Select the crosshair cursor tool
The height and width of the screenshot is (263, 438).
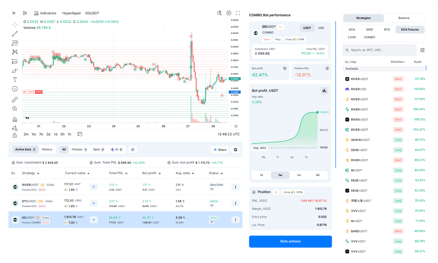(15, 25)
